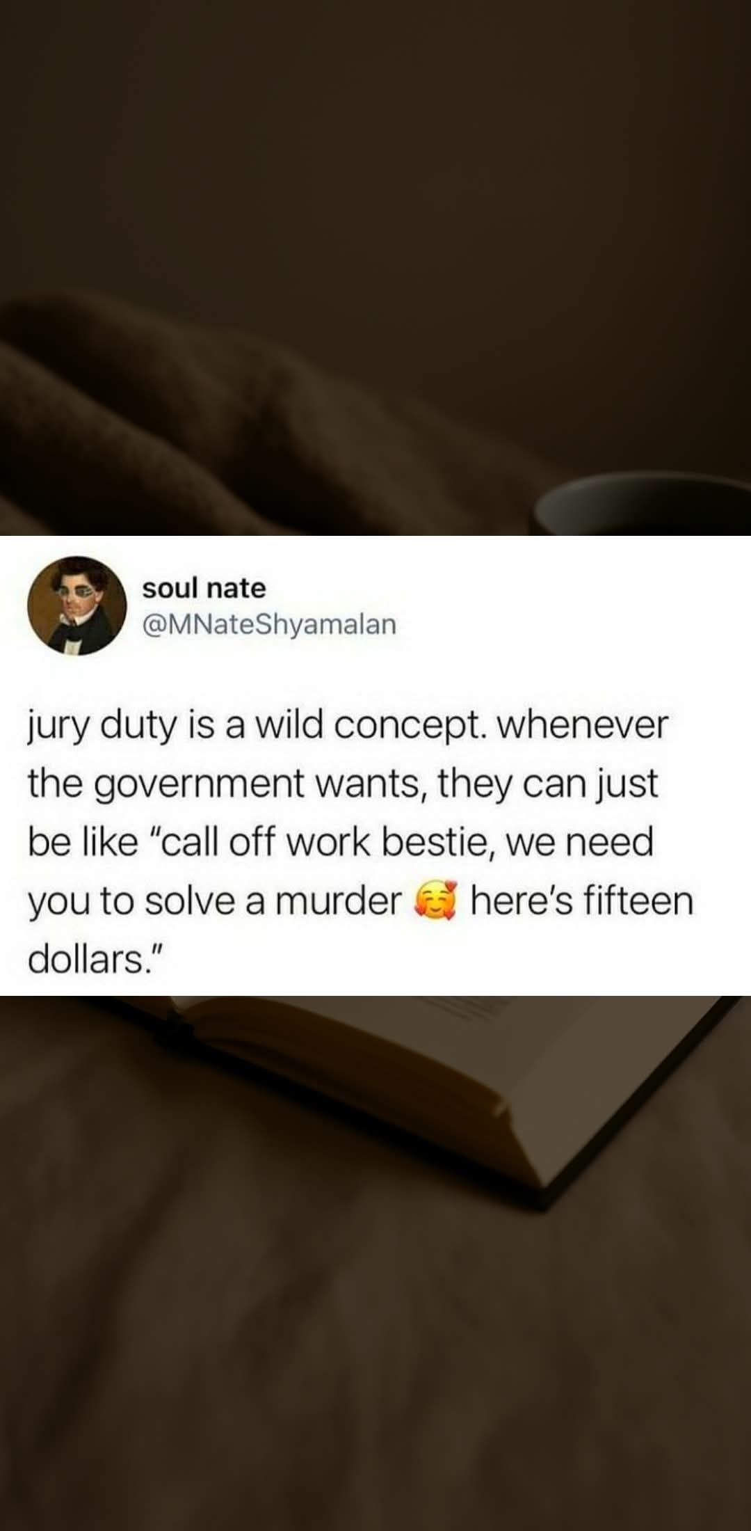Open the @MNateShyamalan handle link
The width and height of the screenshot is (751, 1531).
point(269,624)
